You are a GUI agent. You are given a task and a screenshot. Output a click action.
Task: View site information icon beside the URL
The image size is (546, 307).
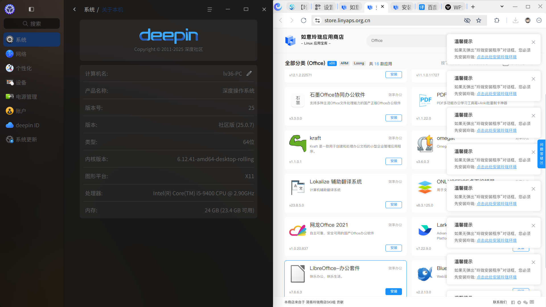pyautogui.click(x=317, y=21)
